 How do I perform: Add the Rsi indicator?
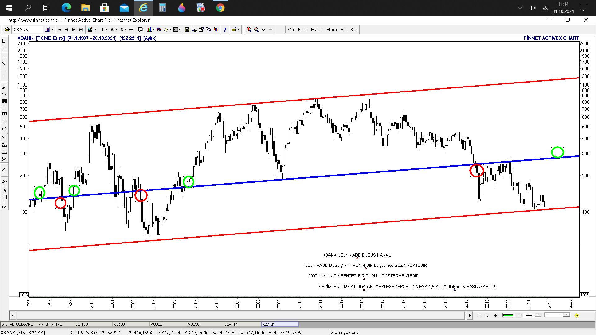point(343,30)
